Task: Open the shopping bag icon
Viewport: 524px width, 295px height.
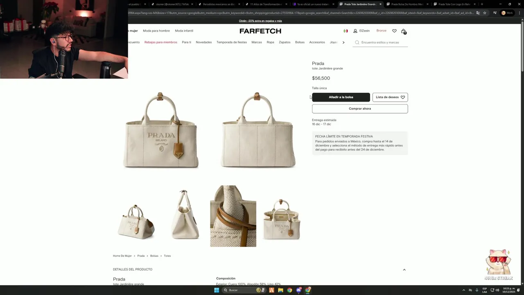Action: tap(404, 31)
